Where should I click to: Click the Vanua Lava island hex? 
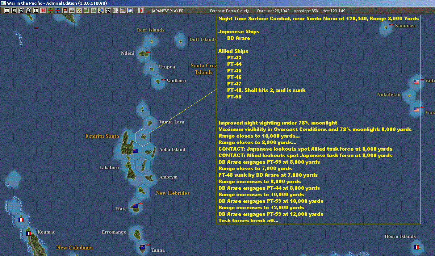coord(150,123)
